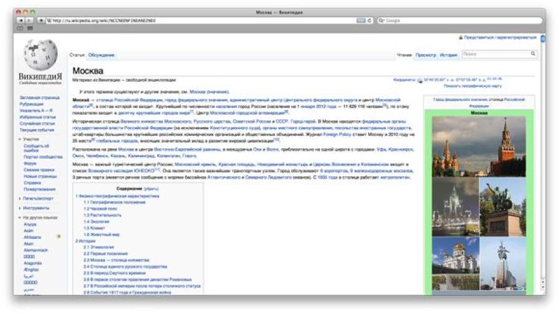The height and width of the screenshot is (314, 559).
Task: Open the Alemannisch language link
Action: [x=35, y=250]
